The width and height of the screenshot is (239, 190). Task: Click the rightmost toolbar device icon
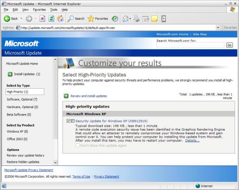(163, 19)
